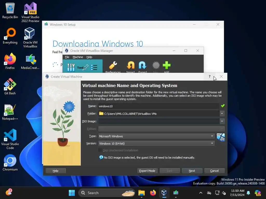
Task: Click Next to continue the wizard
Action: pos(192,171)
